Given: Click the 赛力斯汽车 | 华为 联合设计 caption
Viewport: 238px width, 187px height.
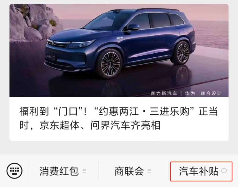Looking at the screenshot, I should pos(186,93).
